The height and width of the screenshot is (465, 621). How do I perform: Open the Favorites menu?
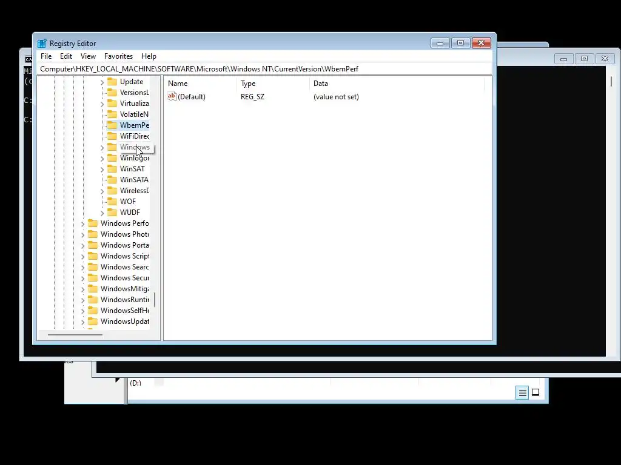click(118, 56)
